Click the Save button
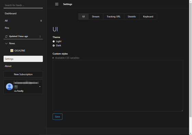Image resolution: width=192 pixels, height=135 pixels. coord(58,117)
